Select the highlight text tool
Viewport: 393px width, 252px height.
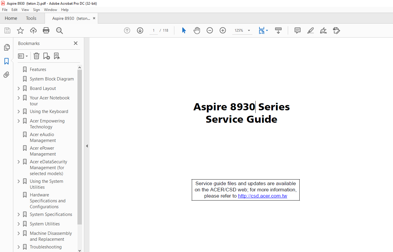pyautogui.click(x=311, y=30)
